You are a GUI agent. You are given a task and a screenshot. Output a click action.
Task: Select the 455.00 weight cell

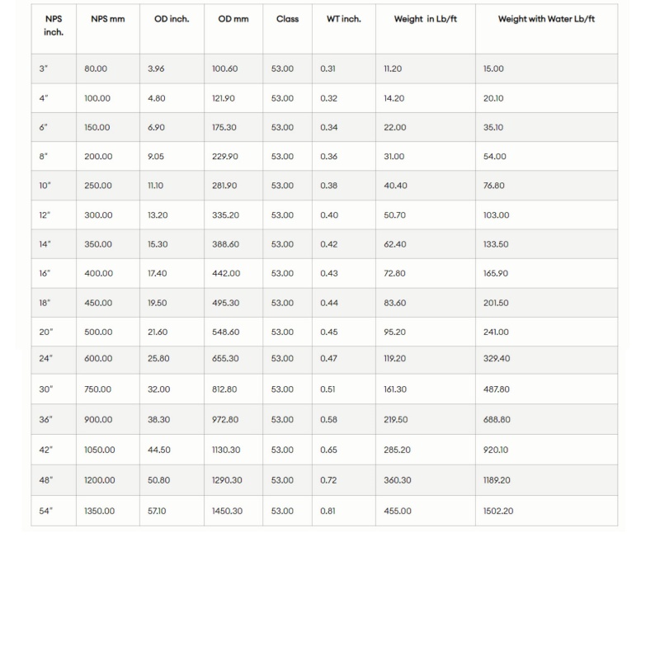pyautogui.click(x=398, y=511)
